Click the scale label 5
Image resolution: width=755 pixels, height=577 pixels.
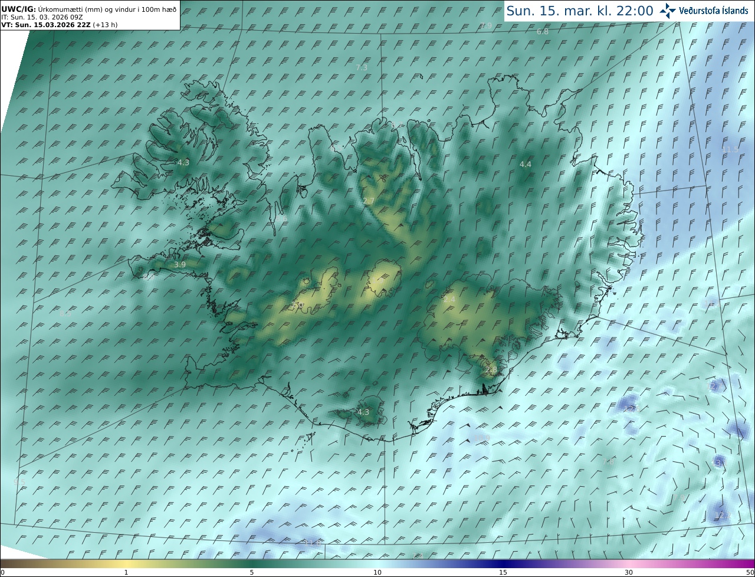(x=252, y=572)
